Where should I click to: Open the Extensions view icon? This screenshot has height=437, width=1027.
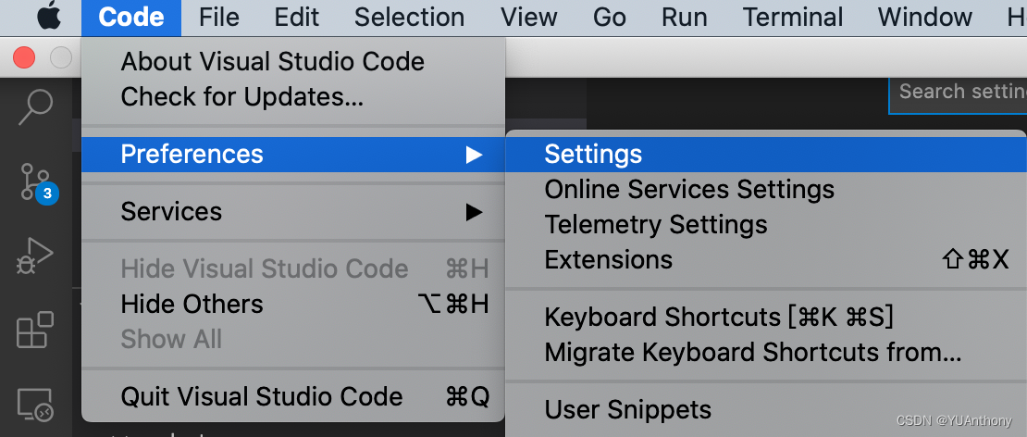coord(35,330)
